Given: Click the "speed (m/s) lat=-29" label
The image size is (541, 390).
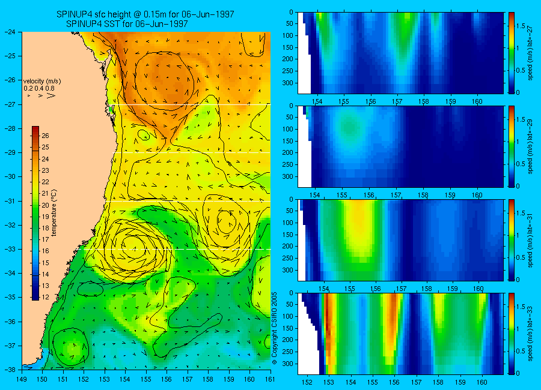Looking at the screenshot, I should click(531, 147).
